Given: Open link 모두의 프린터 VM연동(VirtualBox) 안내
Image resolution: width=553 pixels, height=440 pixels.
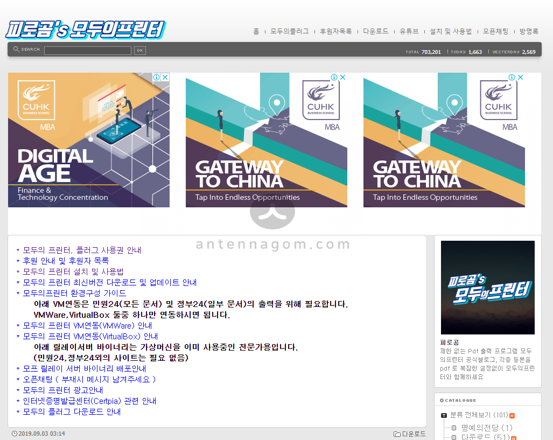Looking at the screenshot, I should pos(90,336).
